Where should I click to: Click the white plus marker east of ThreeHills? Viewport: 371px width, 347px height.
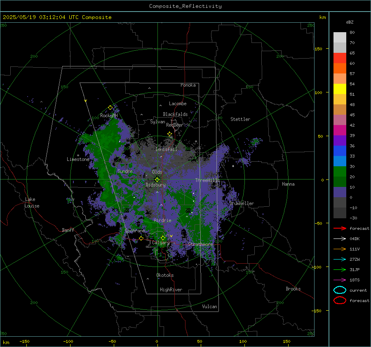pyautogui.click(x=233, y=166)
